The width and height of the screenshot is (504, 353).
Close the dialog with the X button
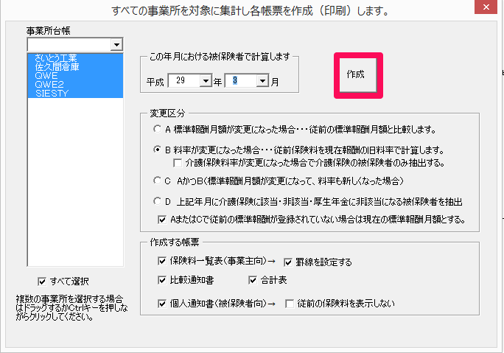coord(486,7)
